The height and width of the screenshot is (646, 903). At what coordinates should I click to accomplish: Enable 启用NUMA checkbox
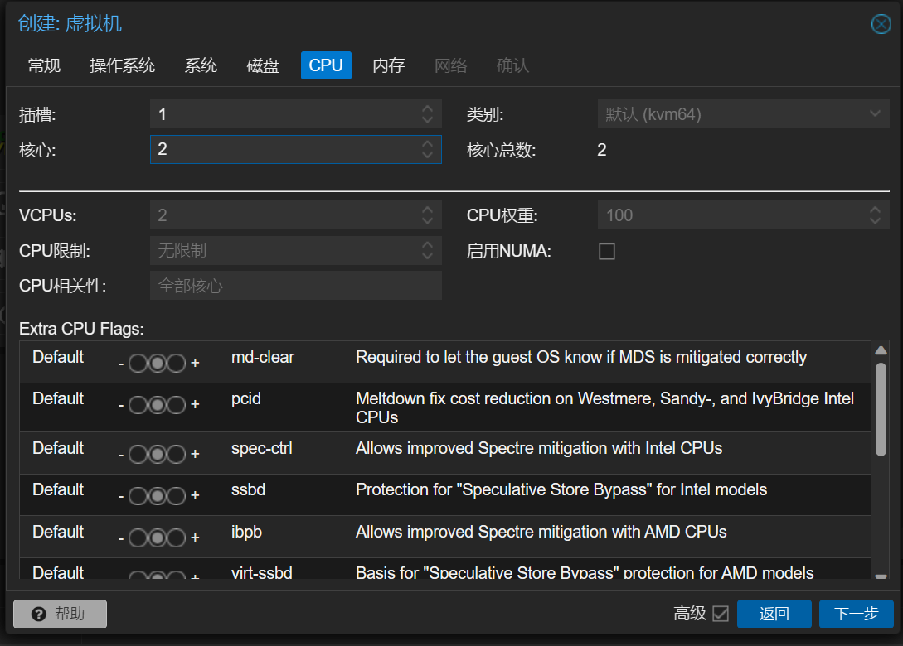pos(607,252)
